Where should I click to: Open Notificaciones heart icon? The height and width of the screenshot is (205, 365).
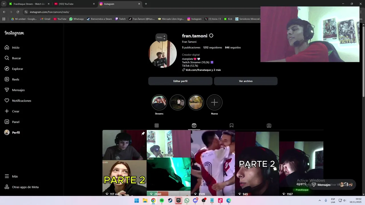pyautogui.click(x=7, y=101)
